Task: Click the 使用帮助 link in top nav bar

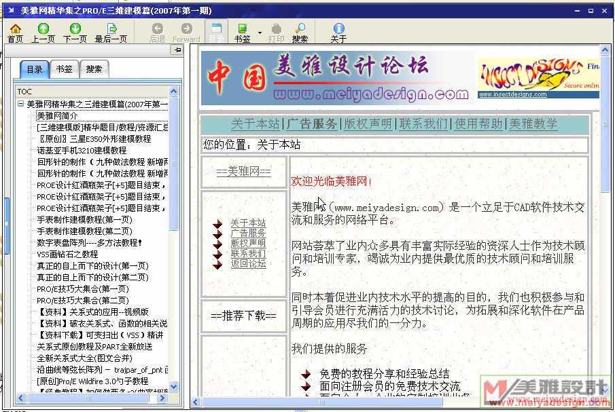Action: pyautogui.click(x=478, y=124)
